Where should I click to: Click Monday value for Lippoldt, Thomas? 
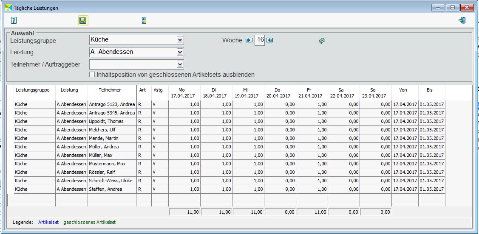point(184,121)
